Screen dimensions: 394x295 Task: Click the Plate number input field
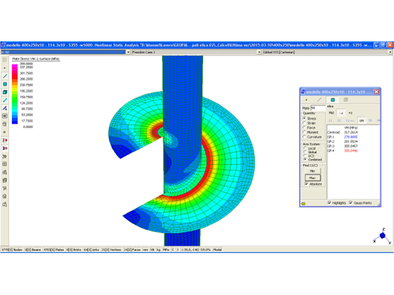(x=318, y=108)
